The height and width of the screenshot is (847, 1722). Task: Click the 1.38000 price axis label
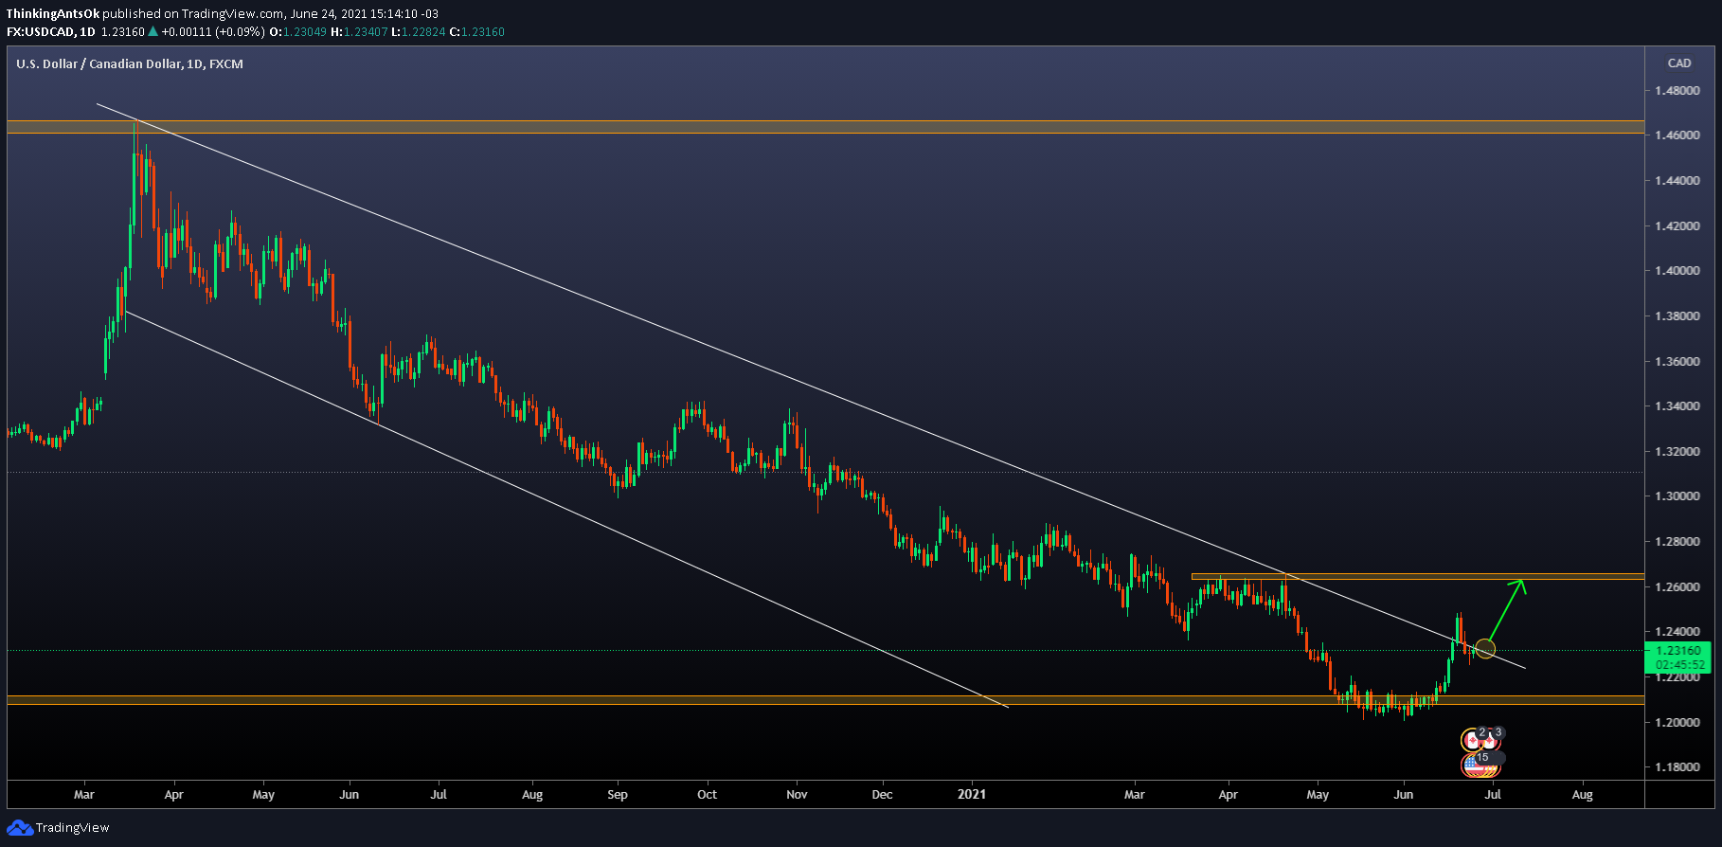[x=1677, y=316]
